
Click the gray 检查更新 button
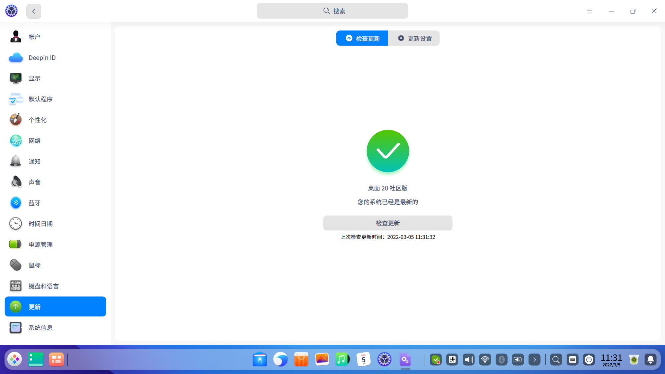pos(388,223)
